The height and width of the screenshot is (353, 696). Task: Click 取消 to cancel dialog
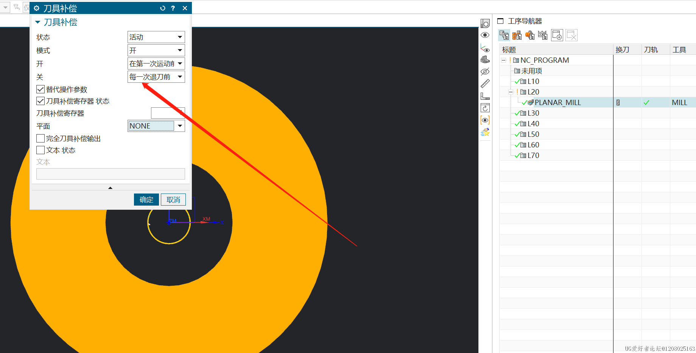pos(173,200)
